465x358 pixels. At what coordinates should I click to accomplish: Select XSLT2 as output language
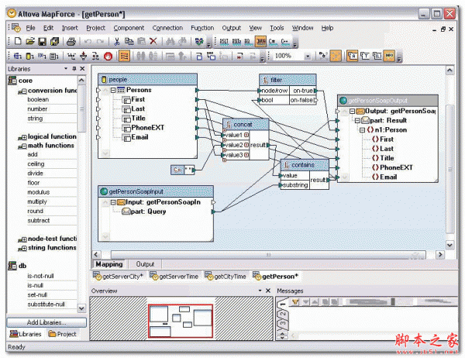tap(236, 41)
